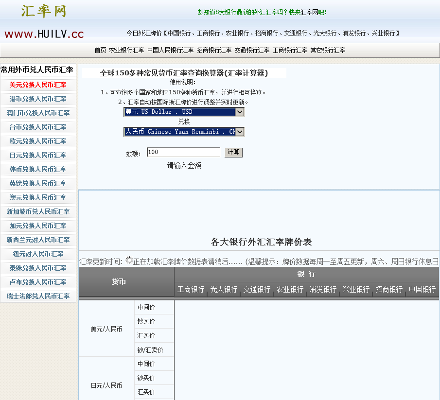This screenshot has width=440, height=400.
Task: Click the green 想知道8大银行最新的外汇汇率吗 banner text
Action: point(262,12)
